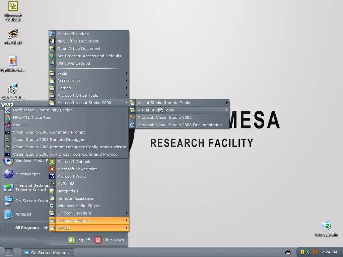Open Visual Studio 2008 x64 Cross Tools Command Prompt

[67, 154]
